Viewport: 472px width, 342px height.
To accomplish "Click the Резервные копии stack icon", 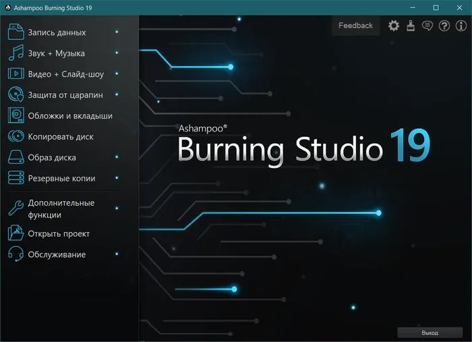I will [x=16, y=178].
